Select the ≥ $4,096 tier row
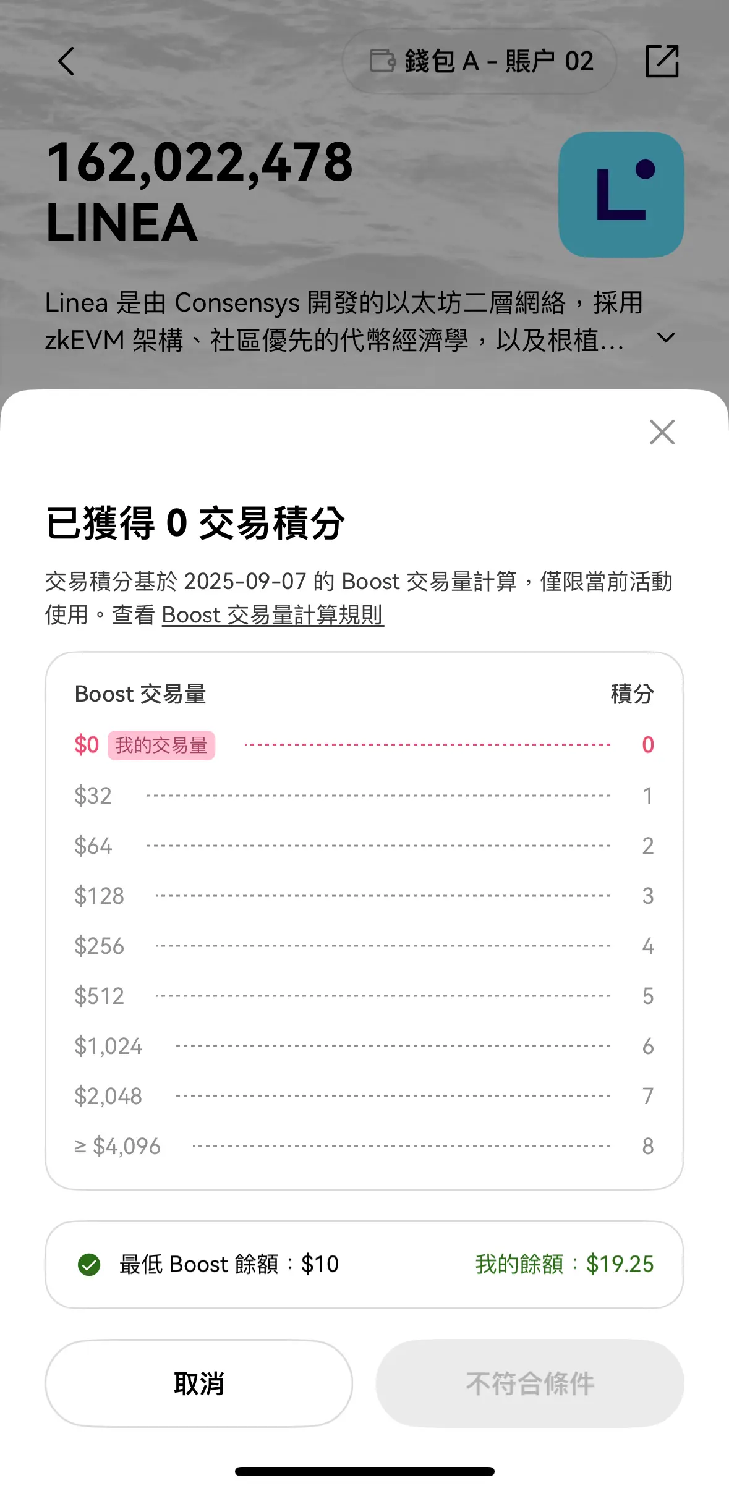729x1491 pixels. pyautogui.click(x=364, y=1146)
